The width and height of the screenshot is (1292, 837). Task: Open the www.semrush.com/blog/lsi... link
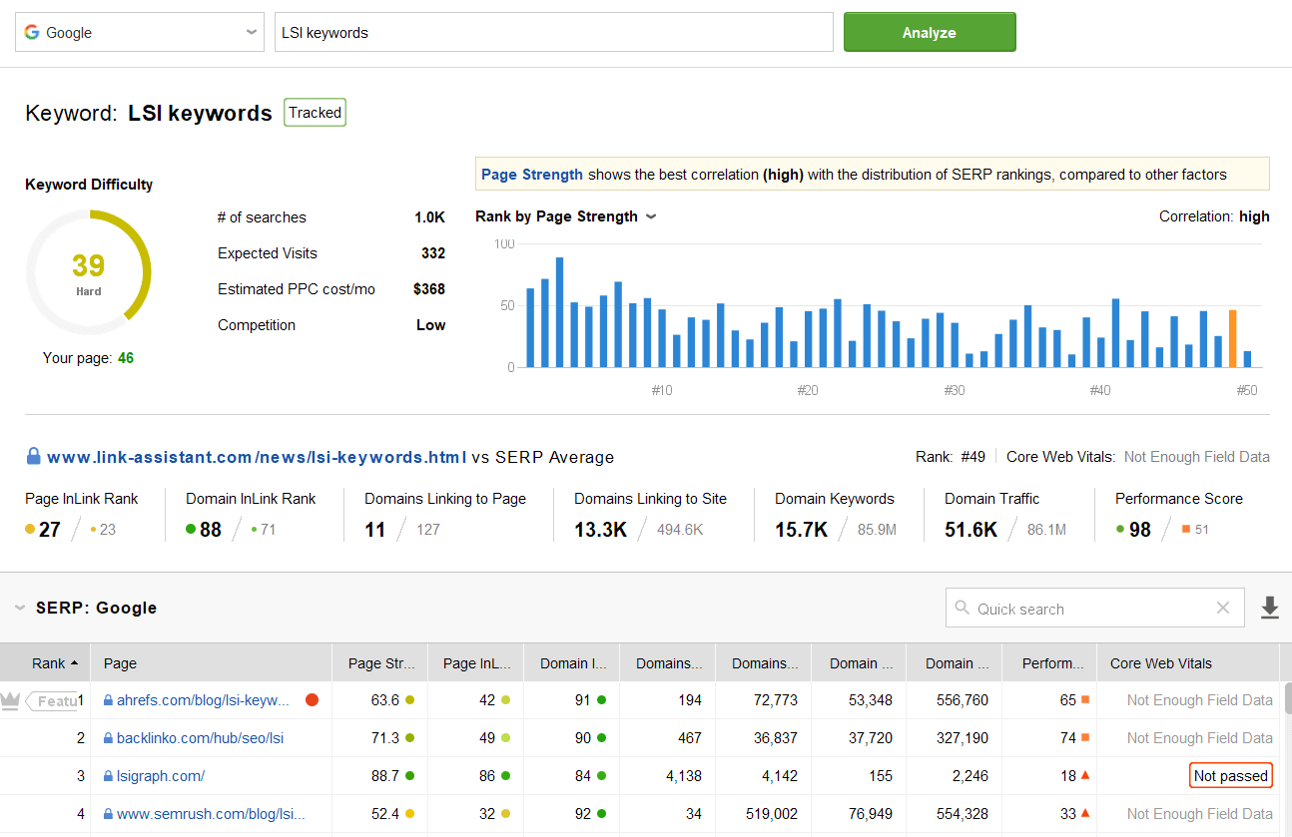point(211,814)
